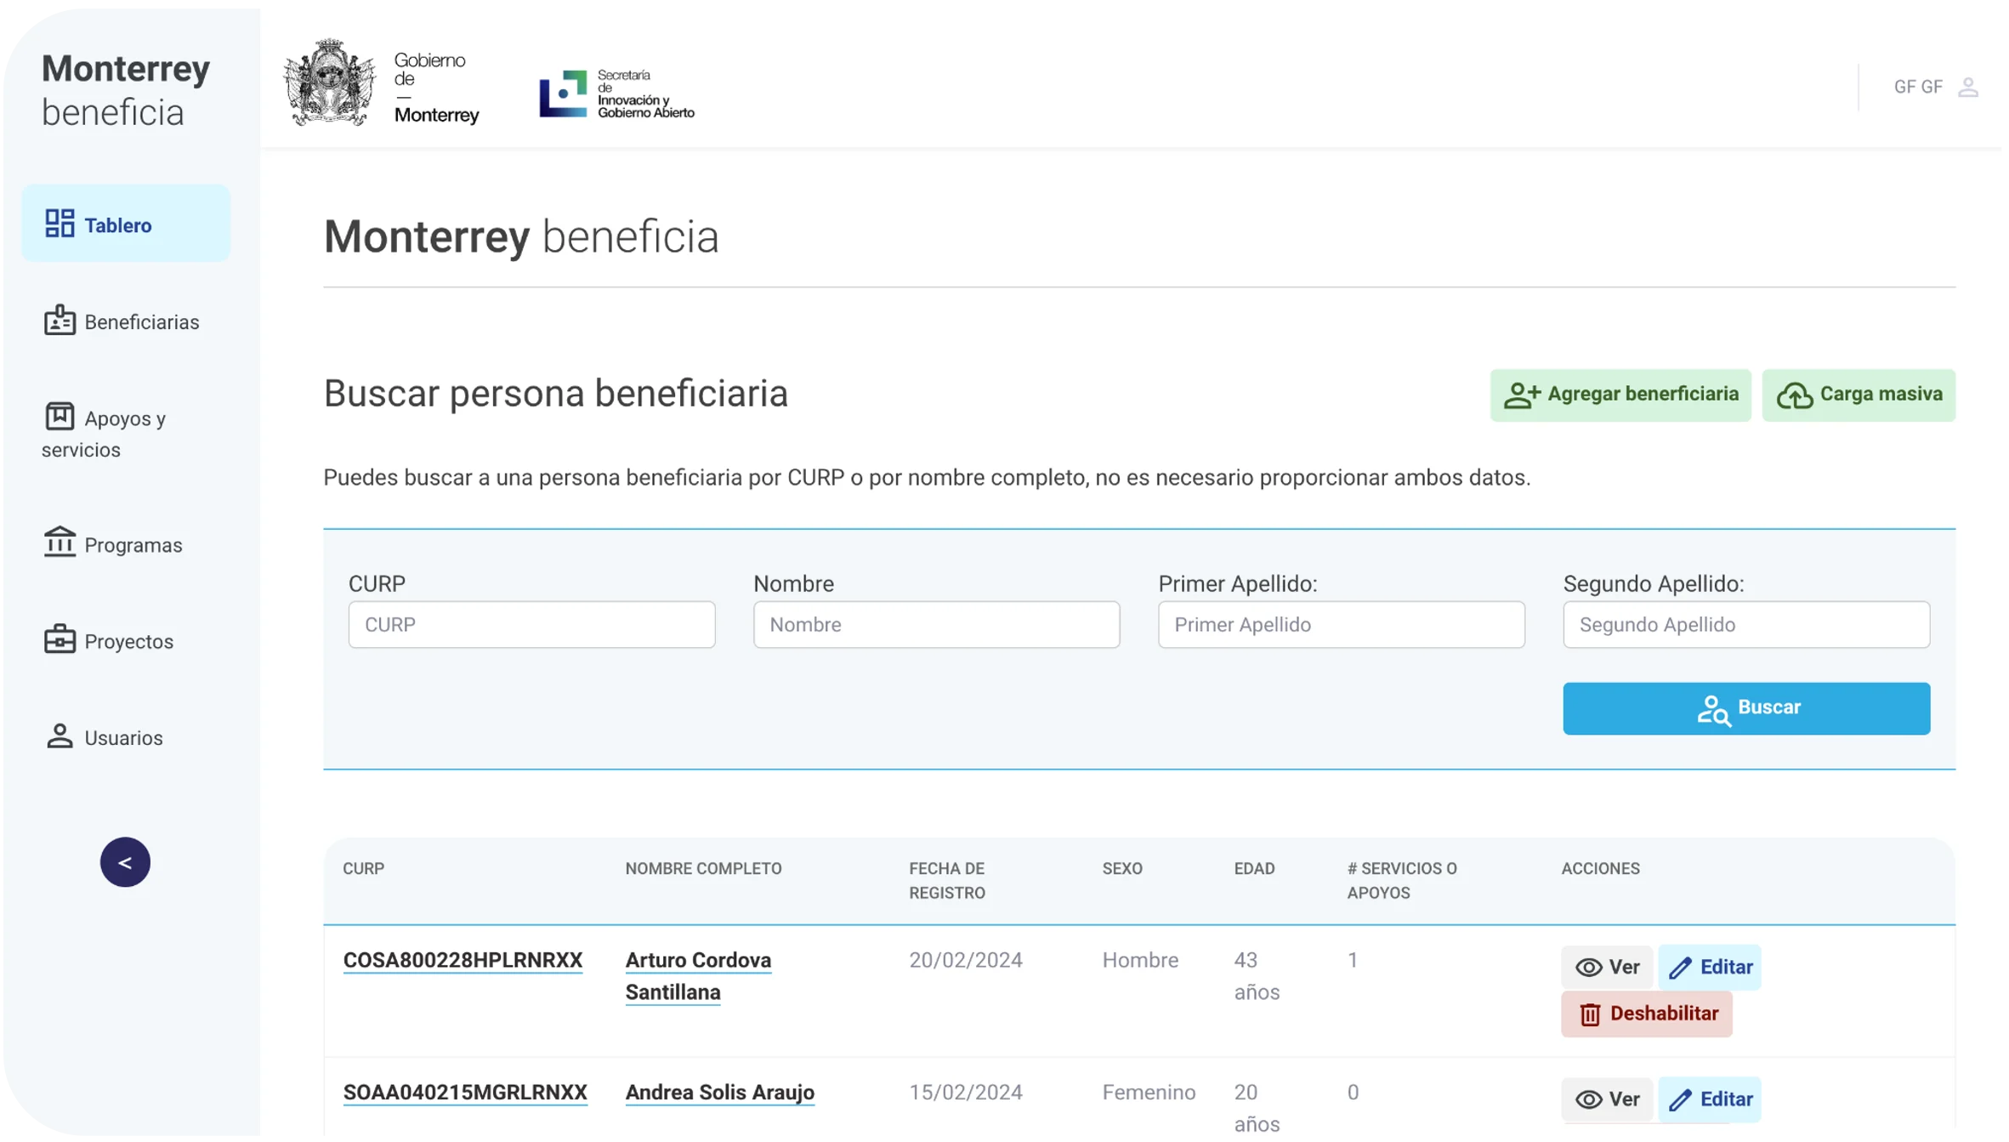Click the Monterrey beneficia sidebar logo text
The height and width of the screenshot is (1142, 2009).
tap(126, 89)
